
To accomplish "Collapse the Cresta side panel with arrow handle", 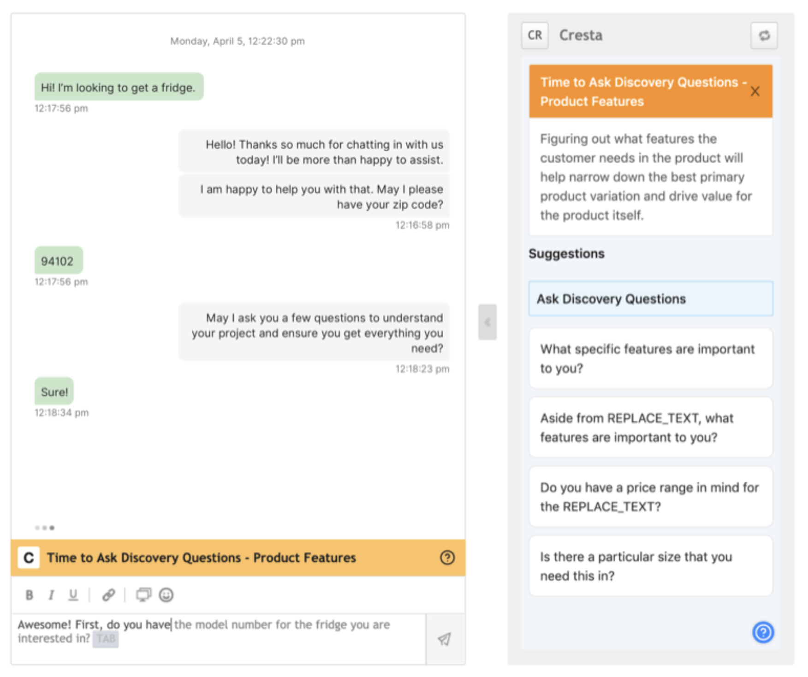I will (x=487, y=322).
